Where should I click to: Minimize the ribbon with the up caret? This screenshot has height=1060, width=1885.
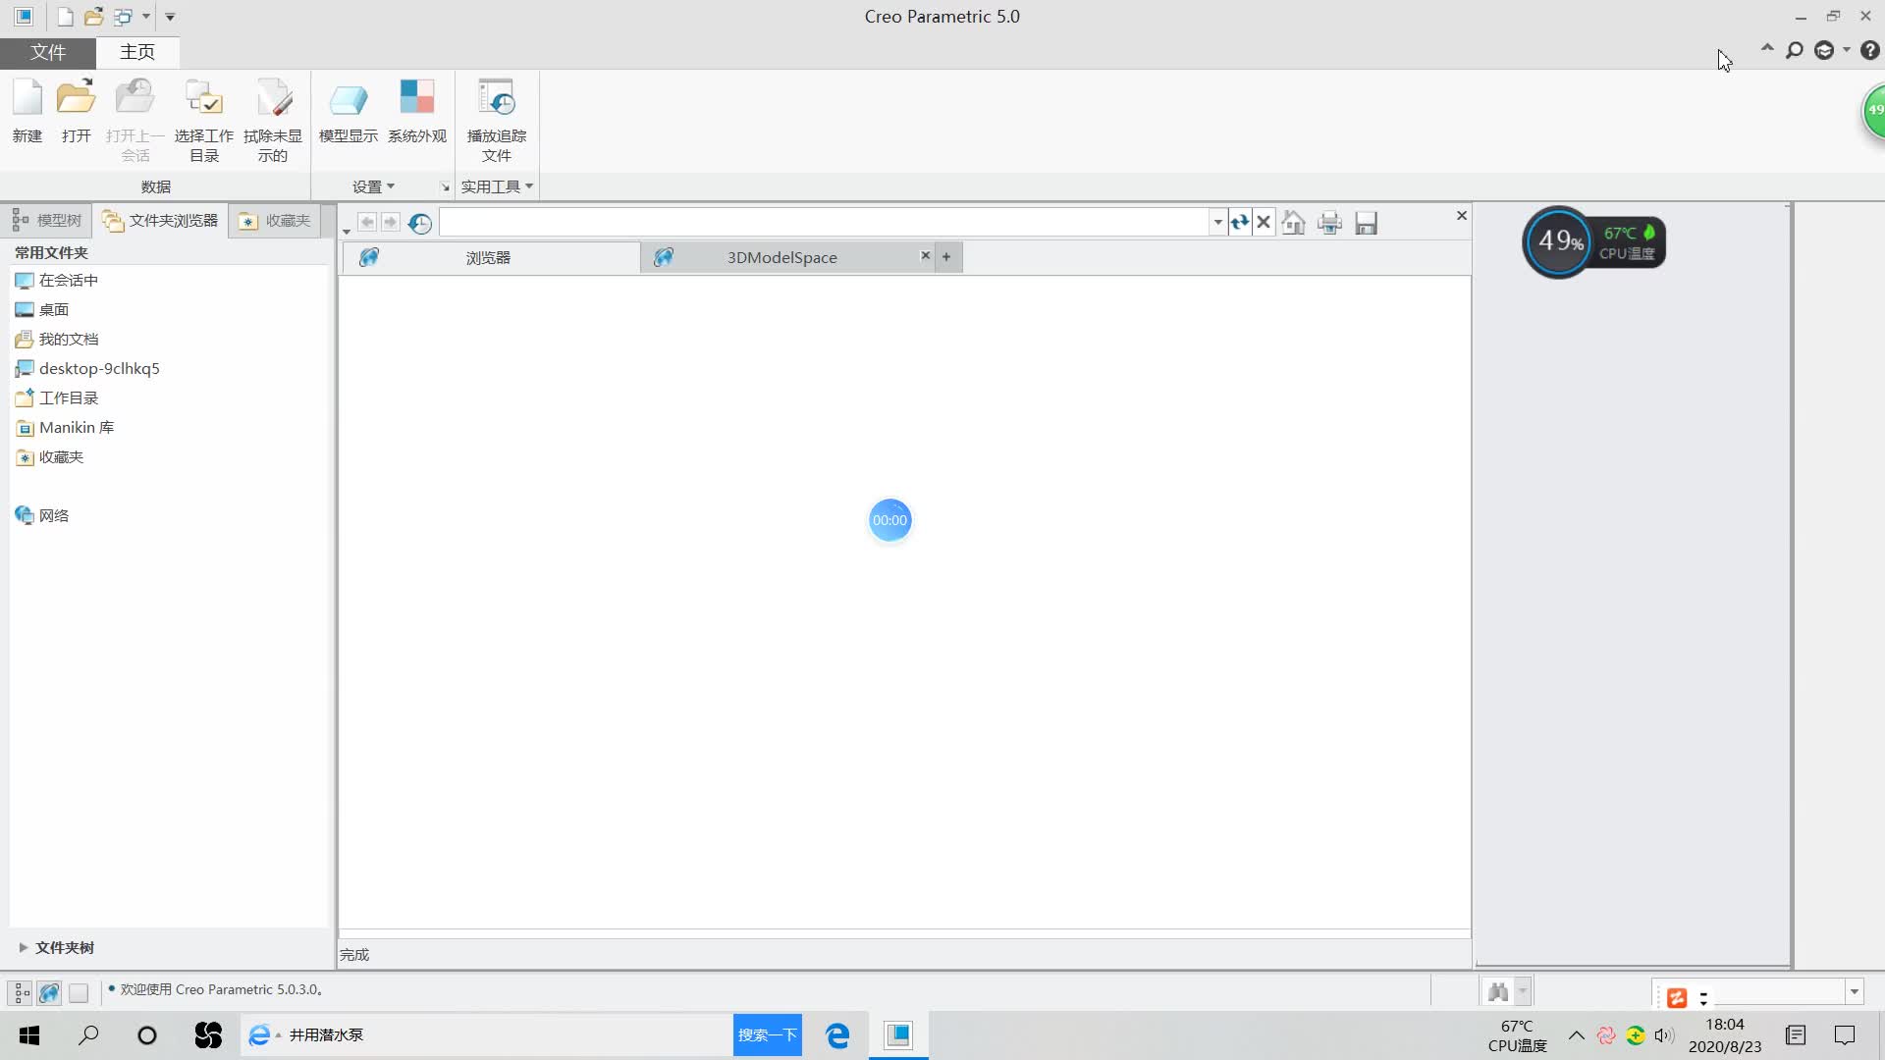coord(1767,47)
